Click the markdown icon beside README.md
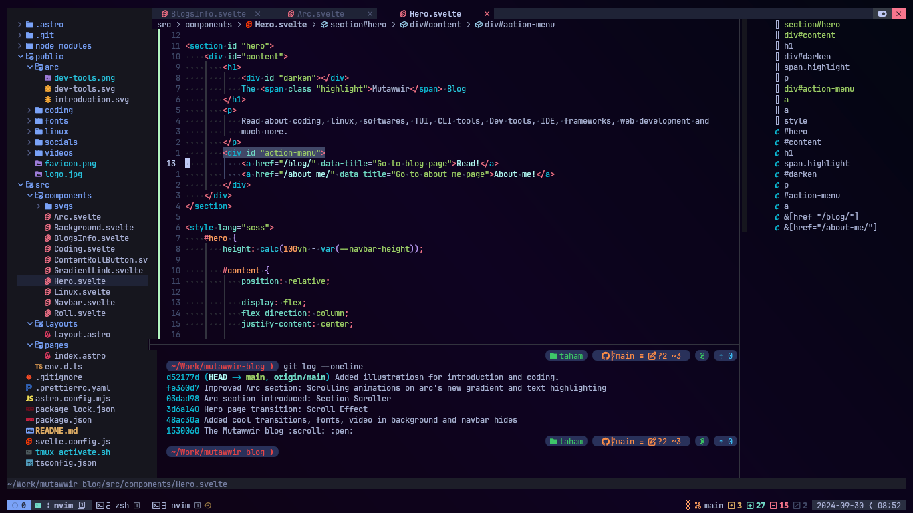Image resolution: width=913 pixels, height=513 pixels. 29,431
